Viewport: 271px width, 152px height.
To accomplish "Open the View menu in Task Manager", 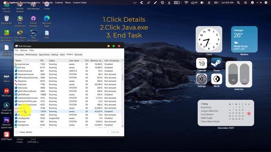I will click(32, 50).
